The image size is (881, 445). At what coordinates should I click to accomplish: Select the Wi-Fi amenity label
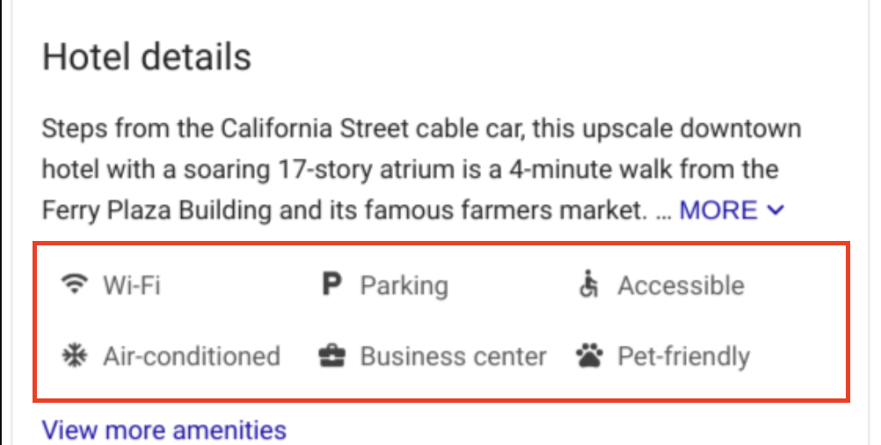(132, 286)
